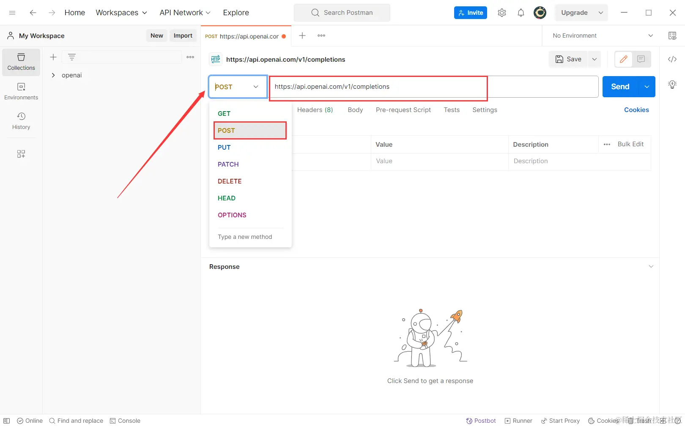Open the Save options dropdown arrow
Viewport: 685px width, 427px height.
(x=595, y=59)
